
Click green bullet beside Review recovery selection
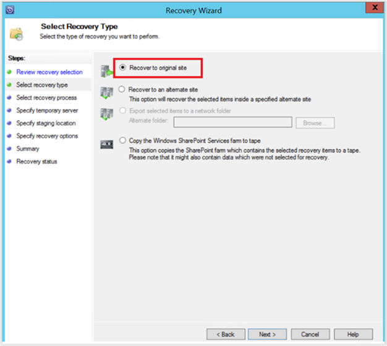tap(9, 72)
